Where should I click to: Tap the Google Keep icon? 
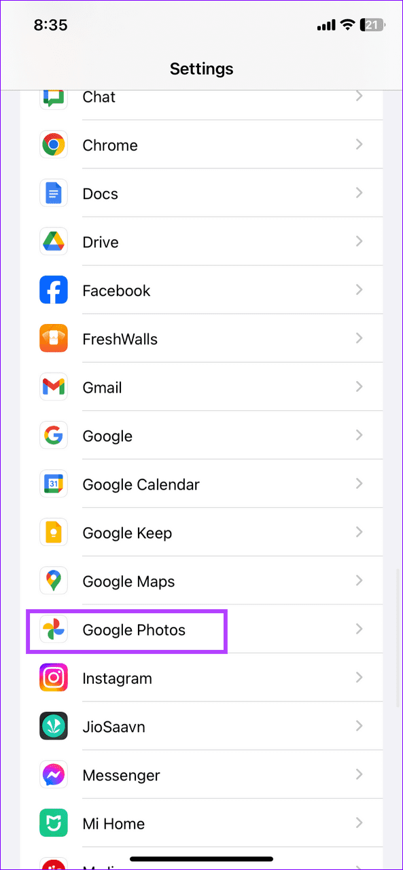point(54,532)
